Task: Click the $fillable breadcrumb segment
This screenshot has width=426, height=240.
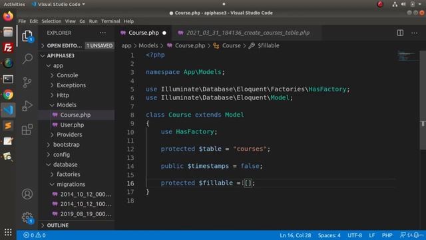Action: [268, 46]
